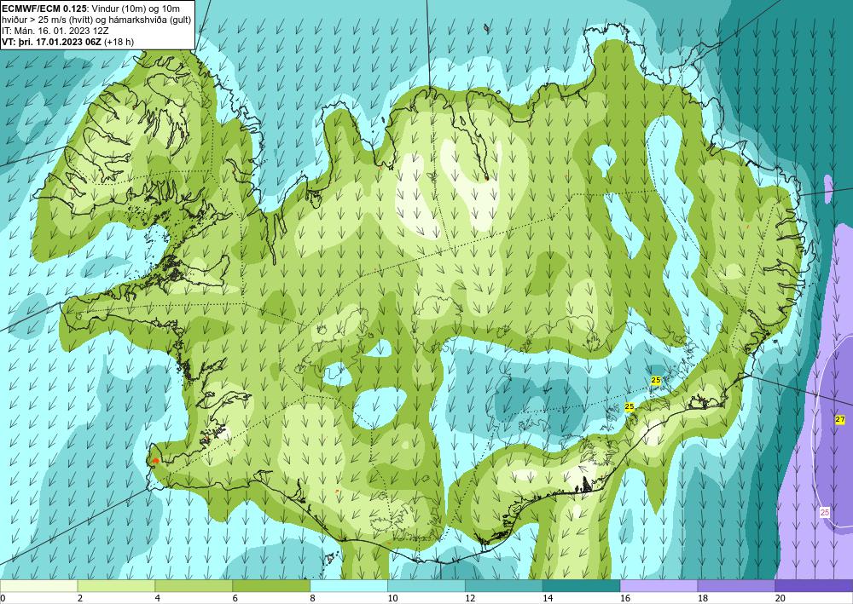Click the legend scale value "4"

[x=158, y=598]
